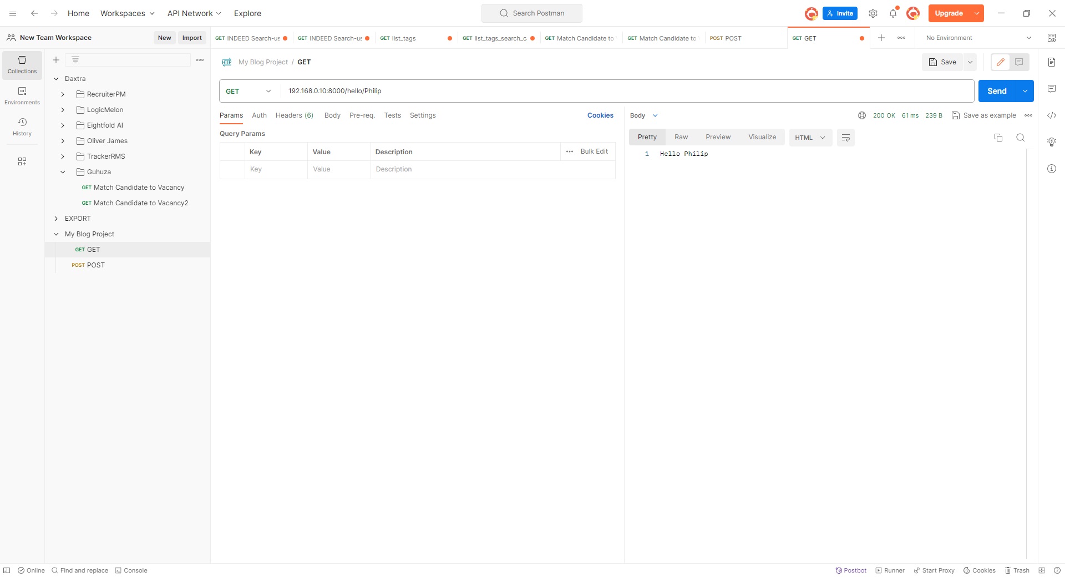Click the Upgrade button
Image resolution: width=1065 pixels, height=577 pixels.
point(949,13)
